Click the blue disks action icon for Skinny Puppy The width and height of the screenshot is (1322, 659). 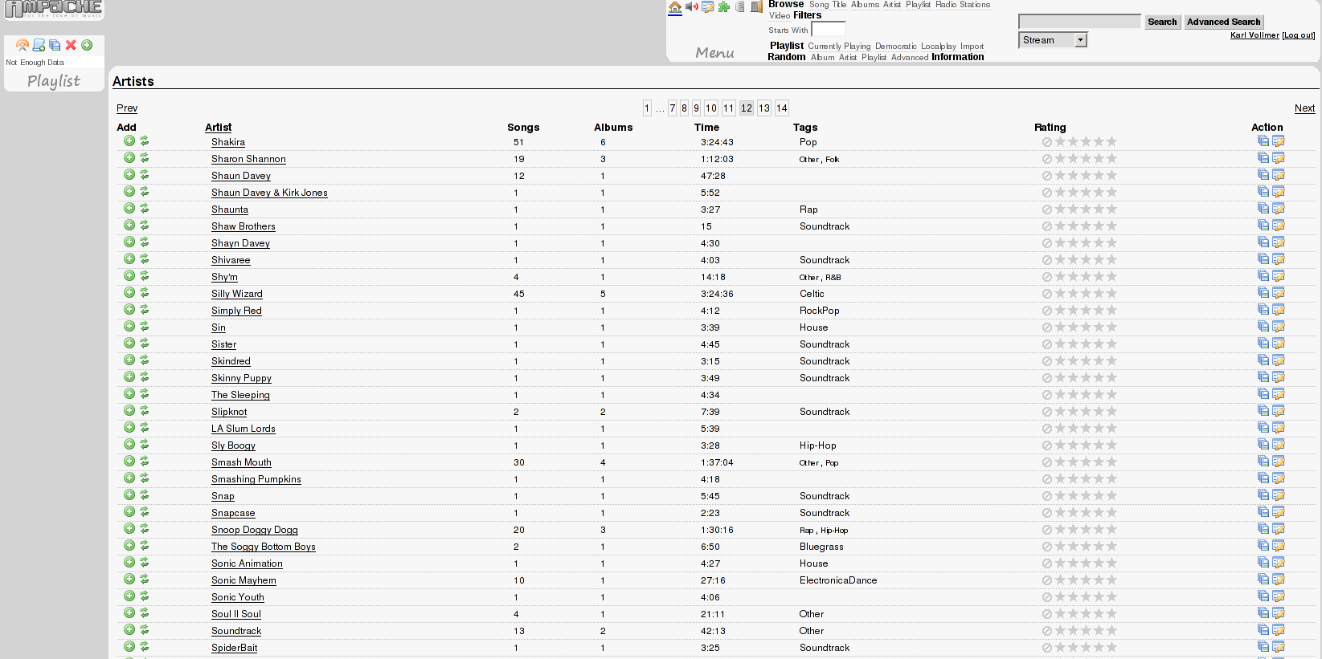coord(1263,377)
